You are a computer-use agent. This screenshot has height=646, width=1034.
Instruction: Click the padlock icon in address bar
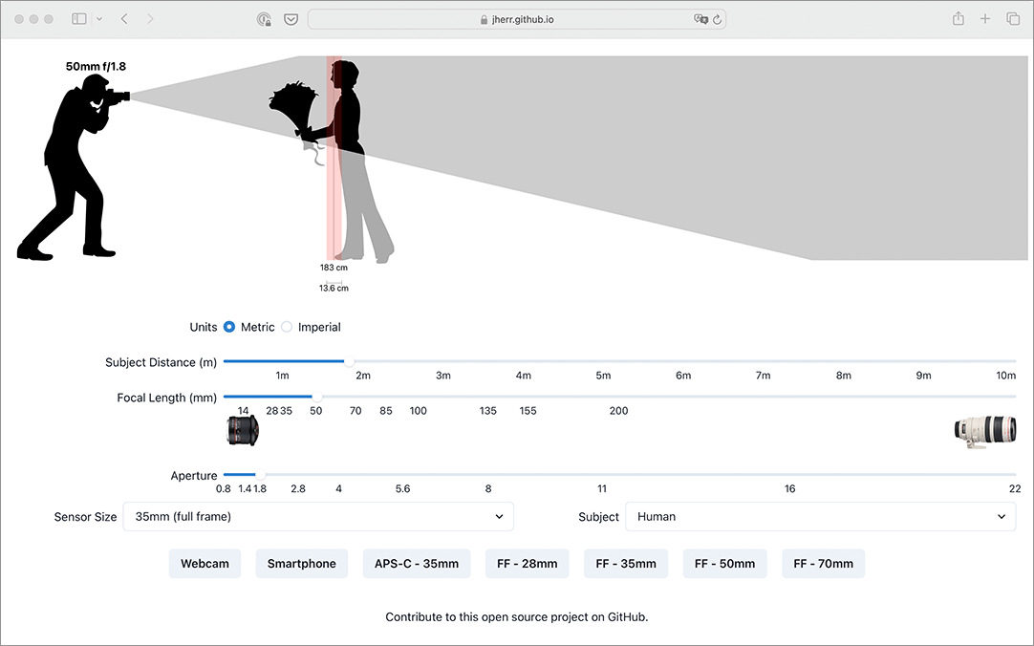pyautogui.click(x=484, y=20)
